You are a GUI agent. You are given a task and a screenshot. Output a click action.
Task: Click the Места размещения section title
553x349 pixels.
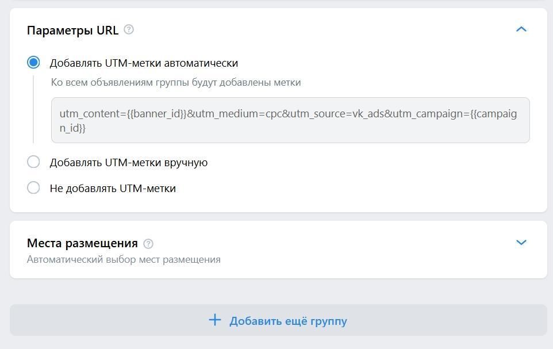pyautogui.click(x=82, y=243)
